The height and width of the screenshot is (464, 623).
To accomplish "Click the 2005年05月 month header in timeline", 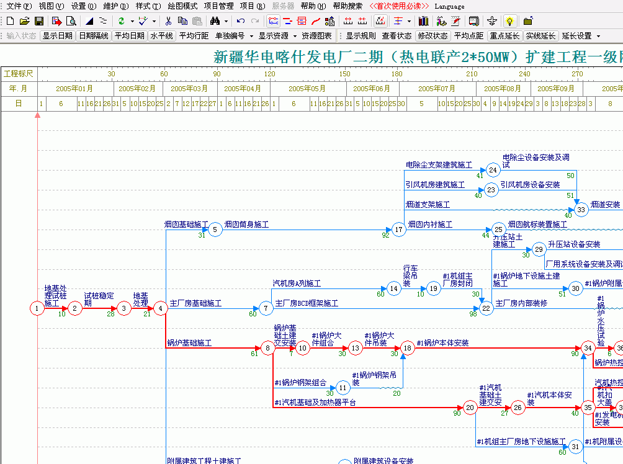I will (x=307, y=88).
